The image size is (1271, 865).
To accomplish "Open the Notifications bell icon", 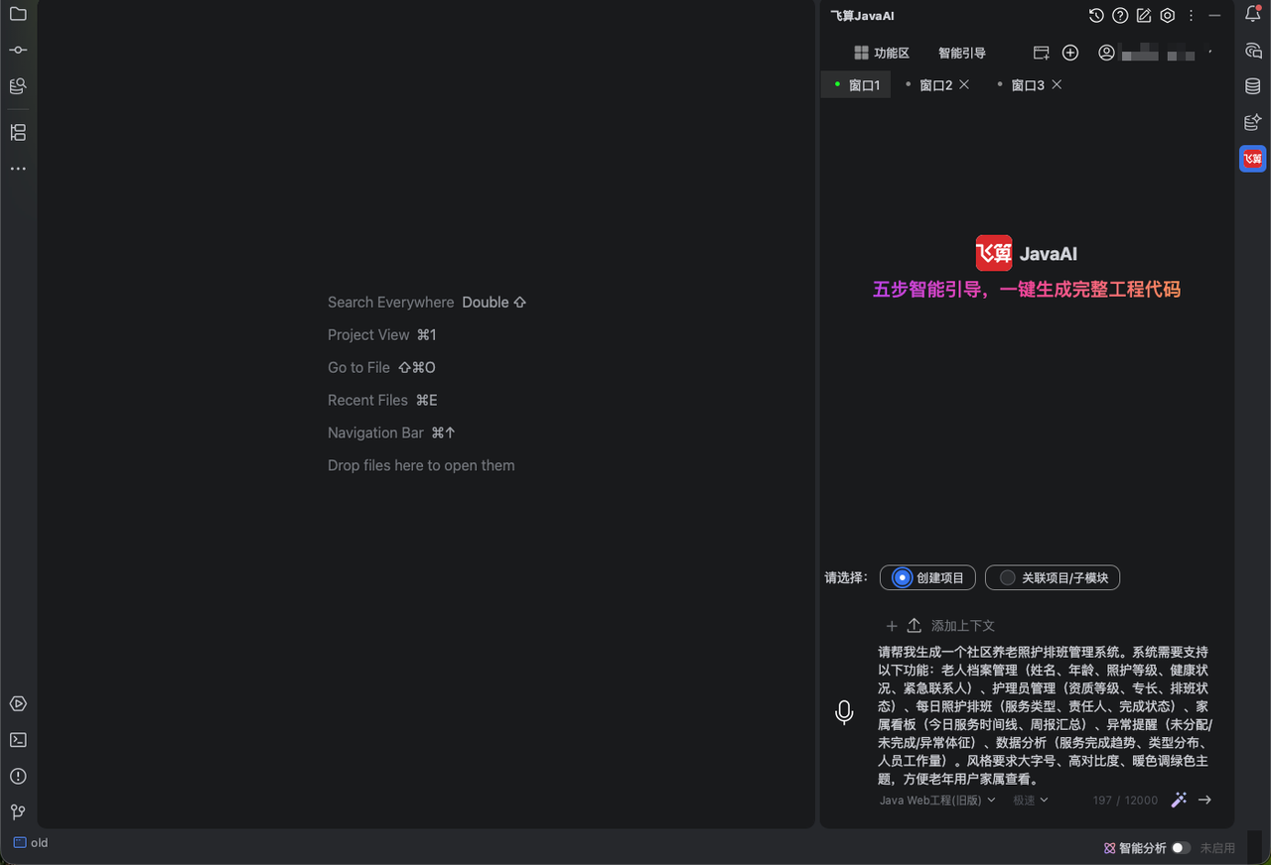I will 1253,14.
